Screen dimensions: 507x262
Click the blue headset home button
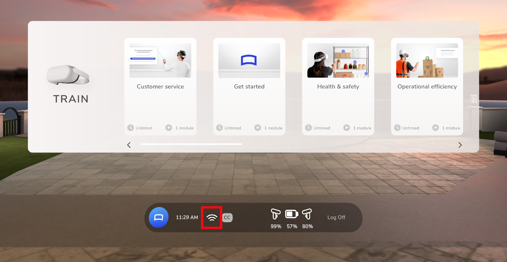pos(158,217)
